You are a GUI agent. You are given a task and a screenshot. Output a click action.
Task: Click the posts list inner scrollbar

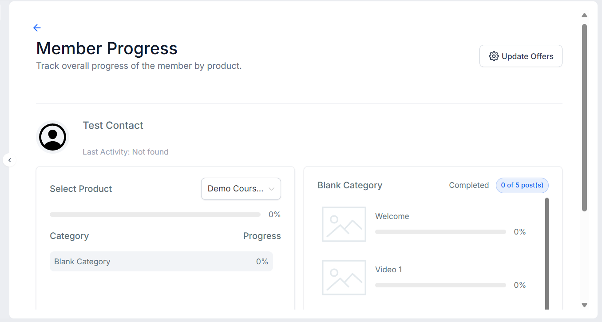[x=547, y=253]
